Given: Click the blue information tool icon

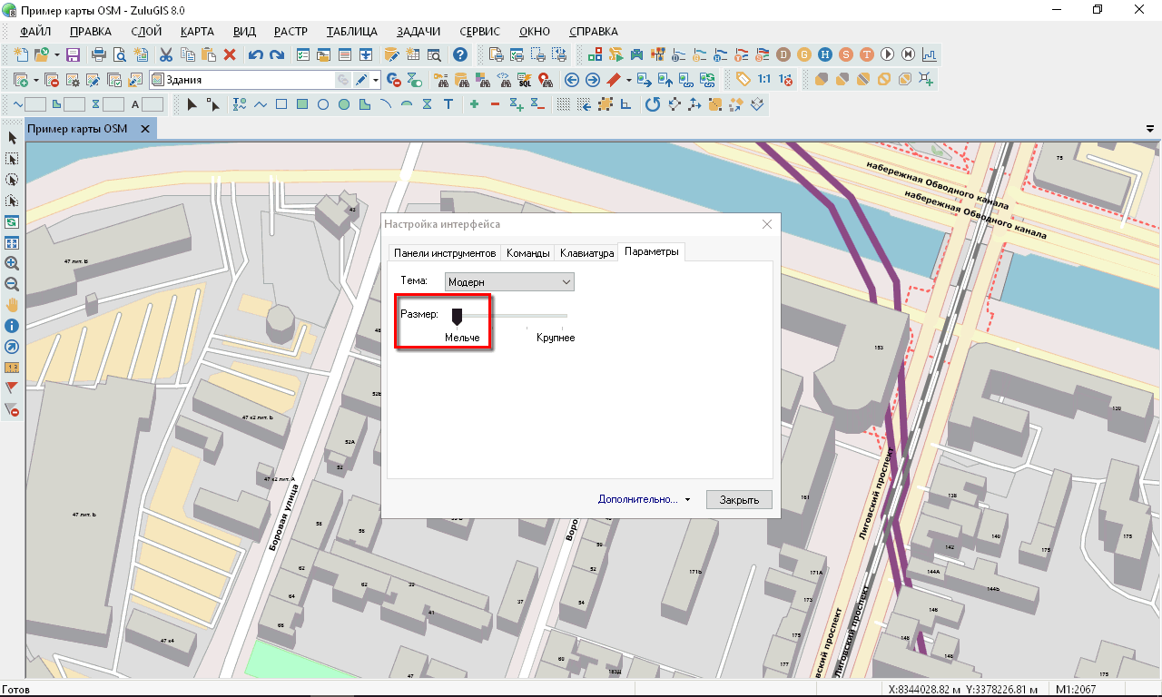Looking at the screenshot, I should 12,325.
